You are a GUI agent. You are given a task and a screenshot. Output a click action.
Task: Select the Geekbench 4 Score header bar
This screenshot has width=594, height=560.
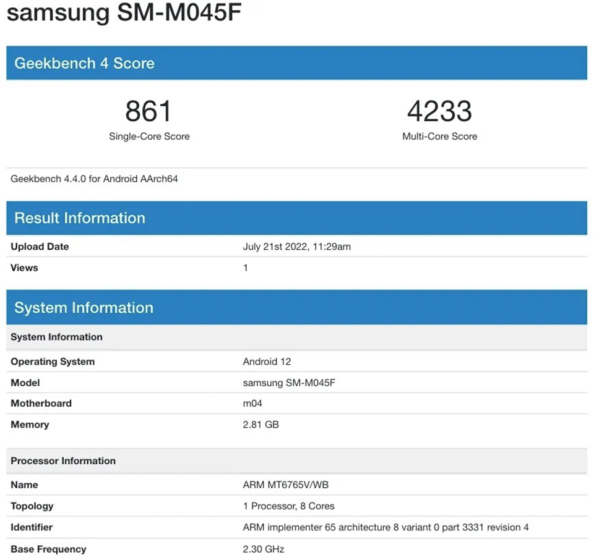tap(297, 63)
